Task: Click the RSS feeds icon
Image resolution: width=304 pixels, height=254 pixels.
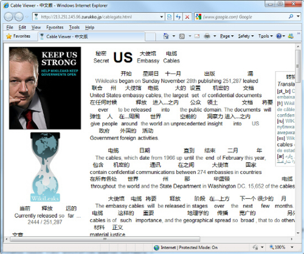Action: pos(182,36)
